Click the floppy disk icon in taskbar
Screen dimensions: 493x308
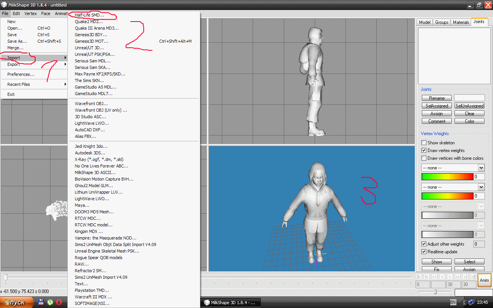tap(41, 302)
